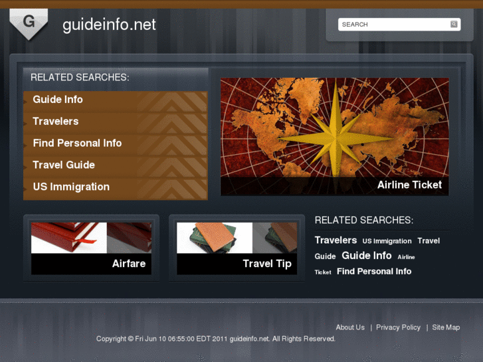Click the small Airline tag link
483x362 pixels.
point(406,257)
